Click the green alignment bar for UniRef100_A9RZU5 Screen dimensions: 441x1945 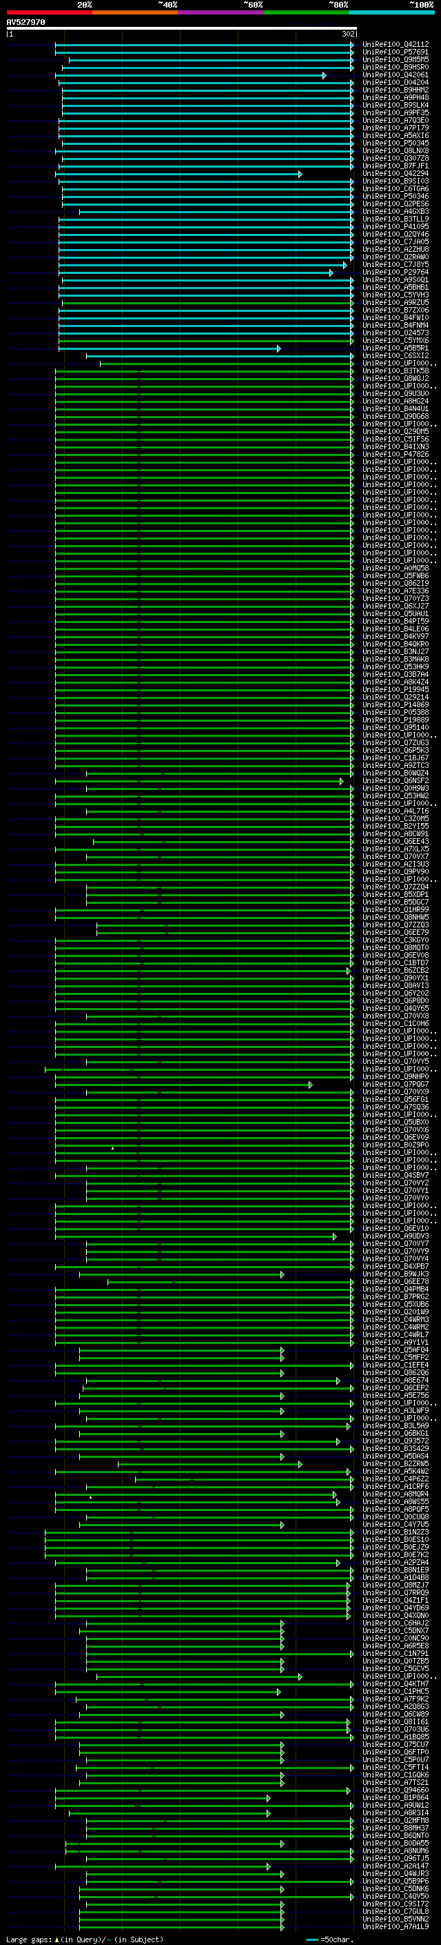click(207, 303)
